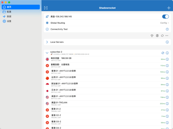This screenshot has height=129, width=173.
Task: Select server 香港 03-2
Action: [107, 123]
